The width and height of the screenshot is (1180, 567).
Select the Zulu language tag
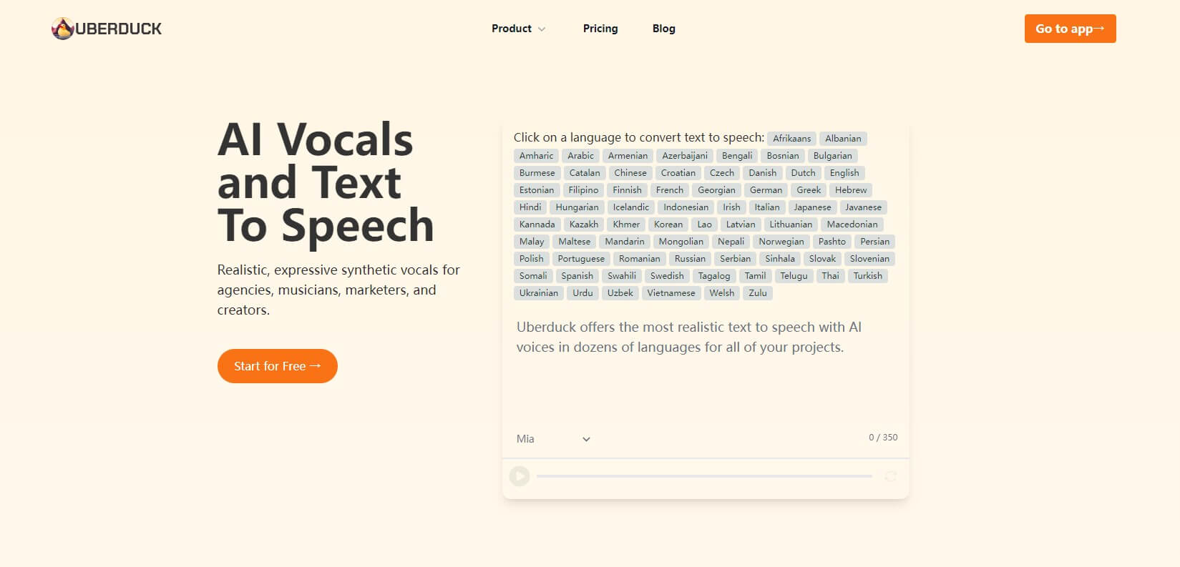tap(758, 293)
